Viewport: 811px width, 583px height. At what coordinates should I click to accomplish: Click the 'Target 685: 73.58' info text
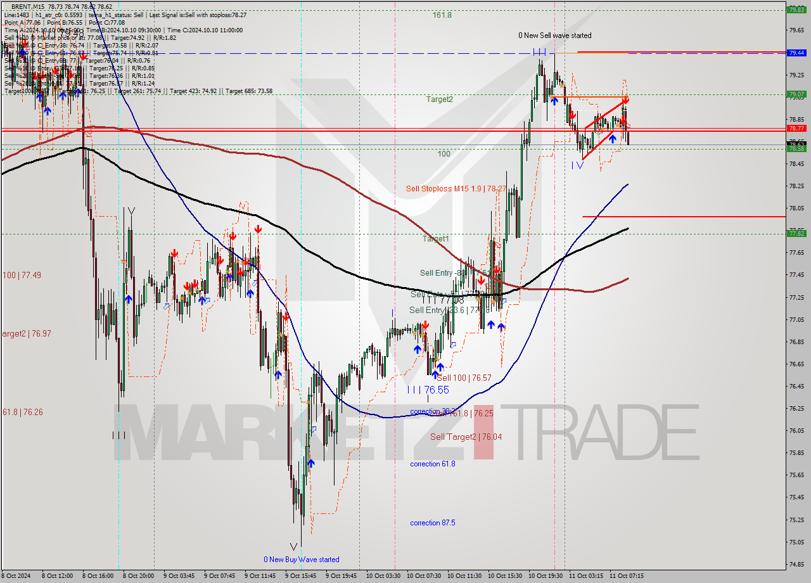(x=249, y=91)
